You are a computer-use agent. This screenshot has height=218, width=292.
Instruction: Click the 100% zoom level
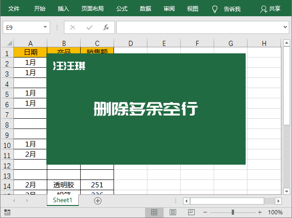click(x=275, y=212)
